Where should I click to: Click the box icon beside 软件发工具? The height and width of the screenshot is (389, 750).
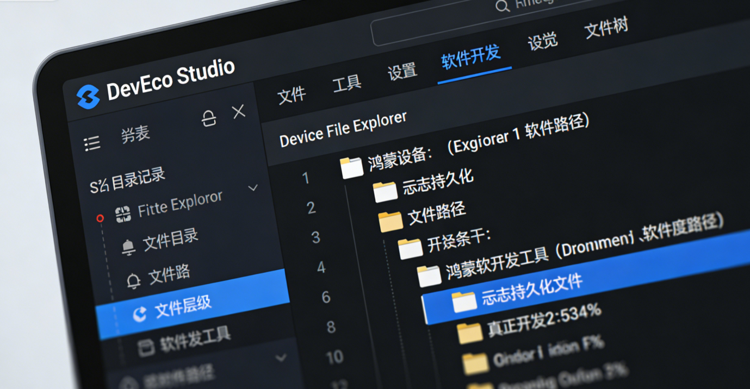145,348
